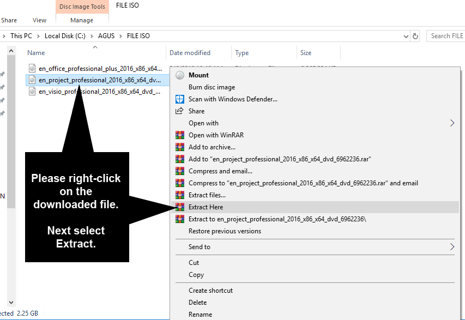This screenshot has height=320, width=465.
Task: Click the address bar refresh icon
Action: click(415, 36)
